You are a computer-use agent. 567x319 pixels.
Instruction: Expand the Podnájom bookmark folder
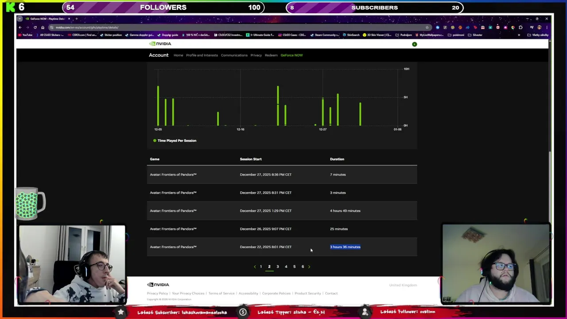(x=404, y=35)
